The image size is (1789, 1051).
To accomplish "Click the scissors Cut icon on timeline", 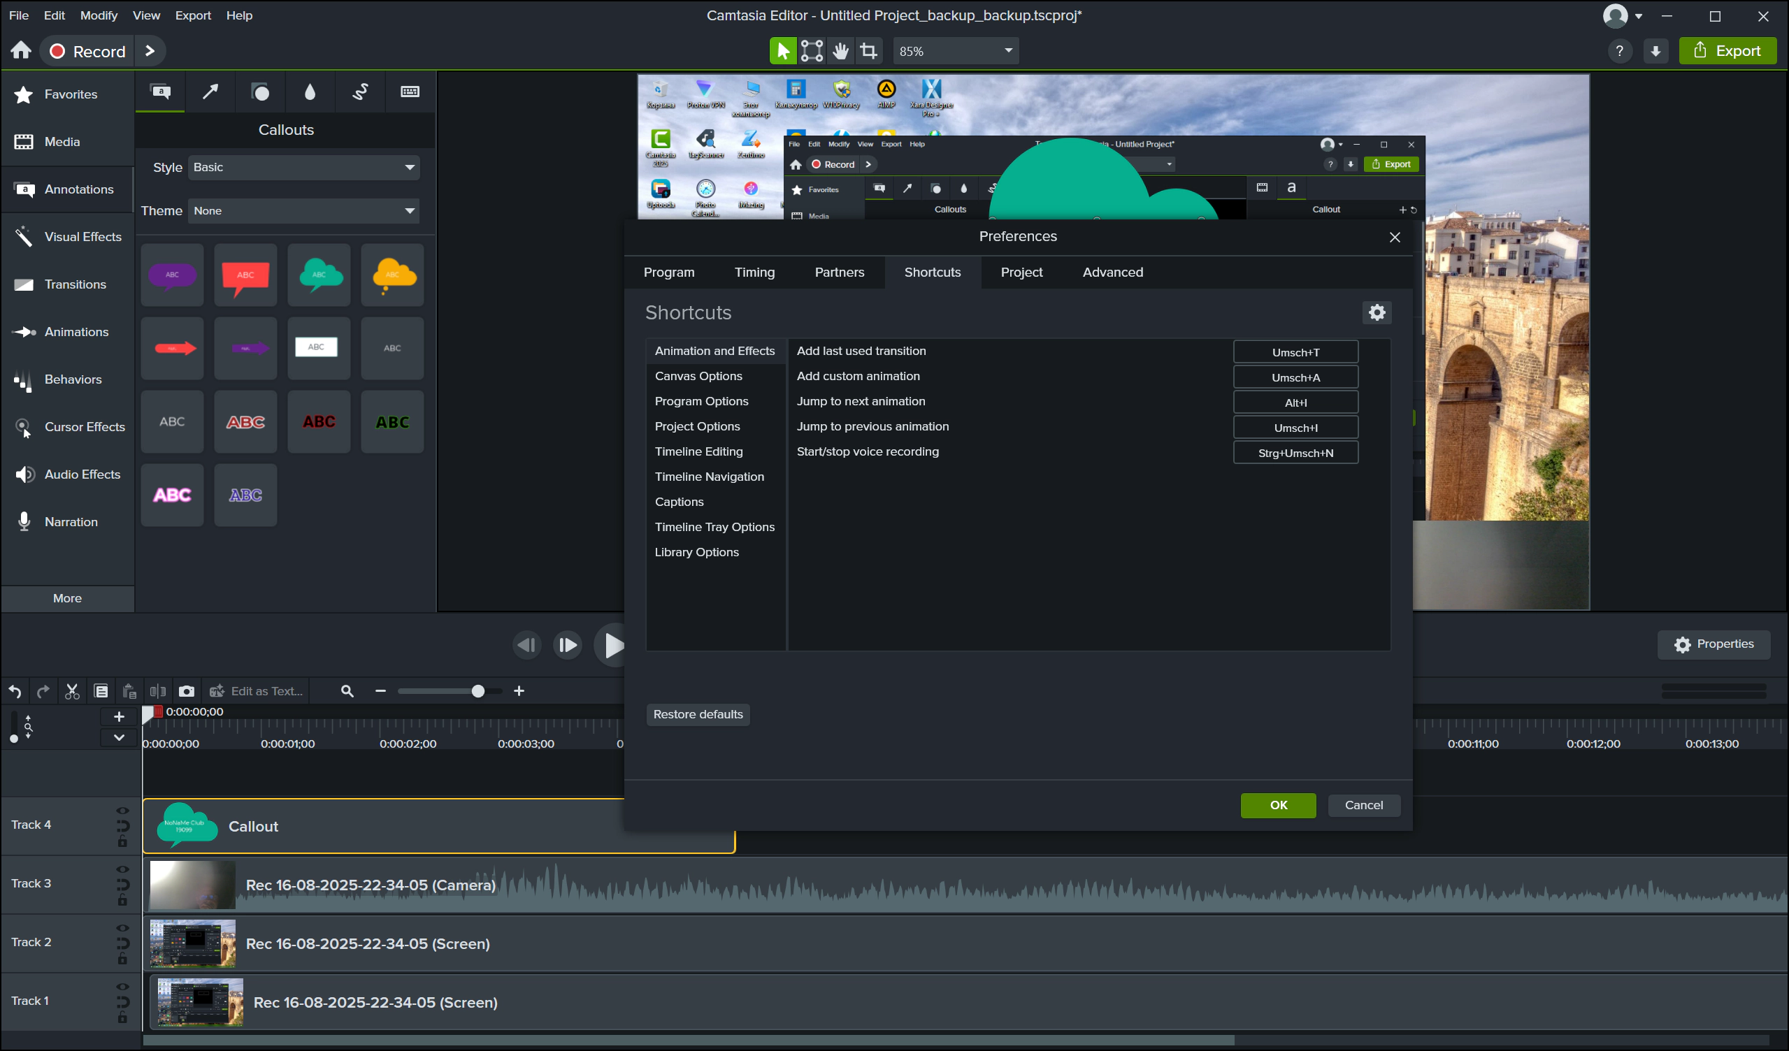I will (x=72, y=691).
